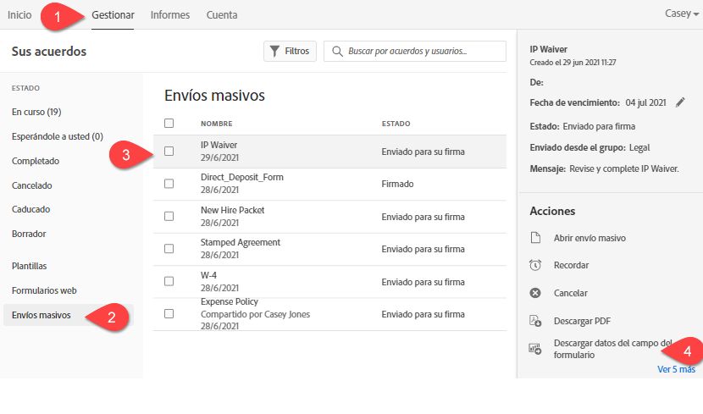Tick the W-4 row checkbox
Viewport: 703px width, 414px height.
(169, 281)
